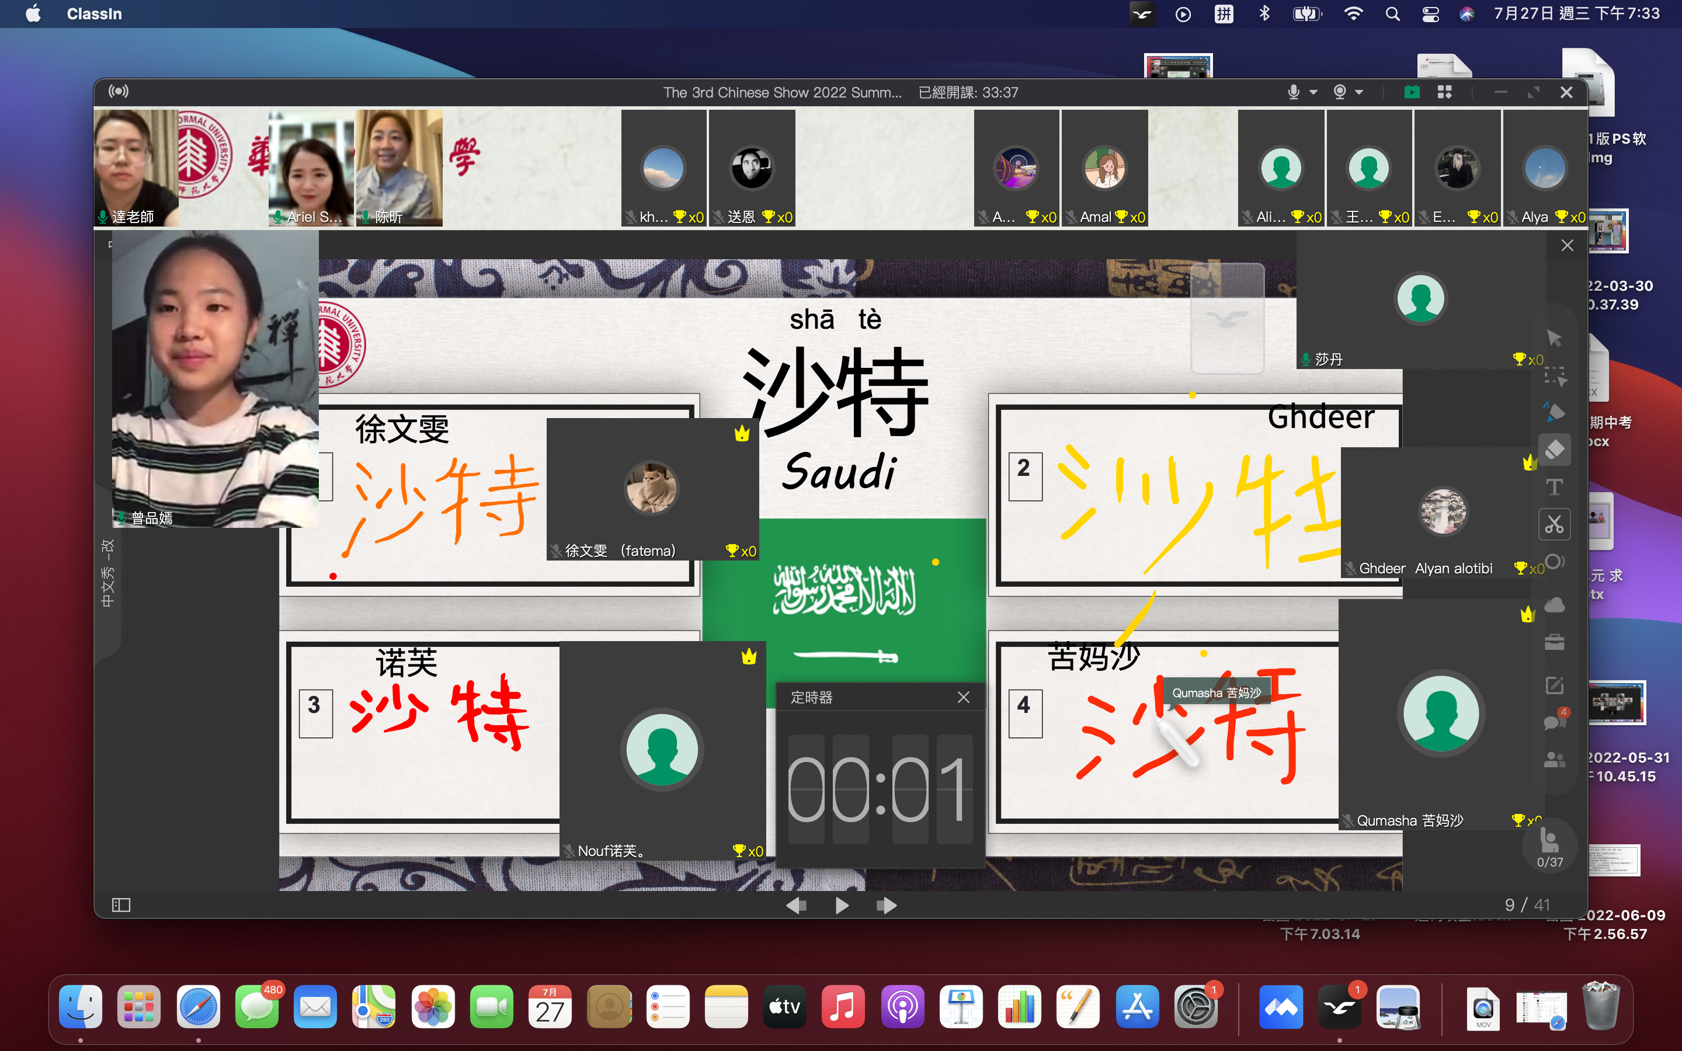This screenshot has width=1682, height=1051.
Task: Open the toolbox briefcase icon
Action: coord(1554,642)
